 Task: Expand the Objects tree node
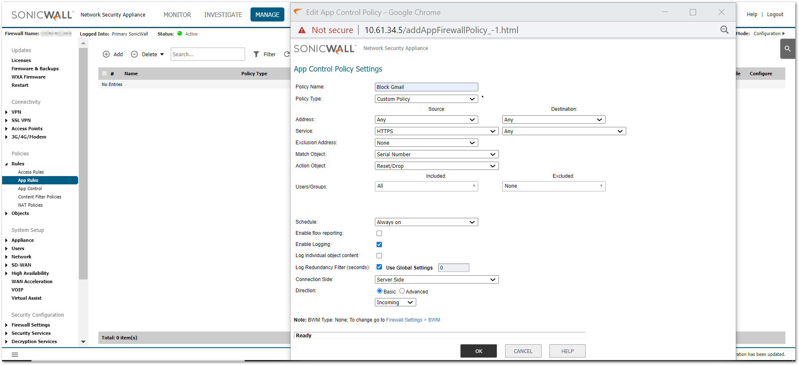click(x=6, y=213)
